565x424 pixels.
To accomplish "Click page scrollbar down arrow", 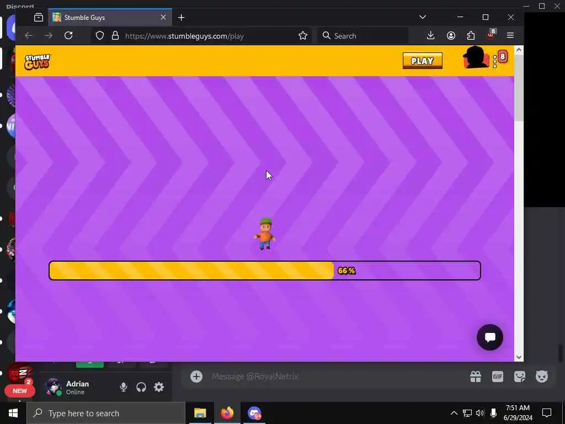I will click(519, 357).
